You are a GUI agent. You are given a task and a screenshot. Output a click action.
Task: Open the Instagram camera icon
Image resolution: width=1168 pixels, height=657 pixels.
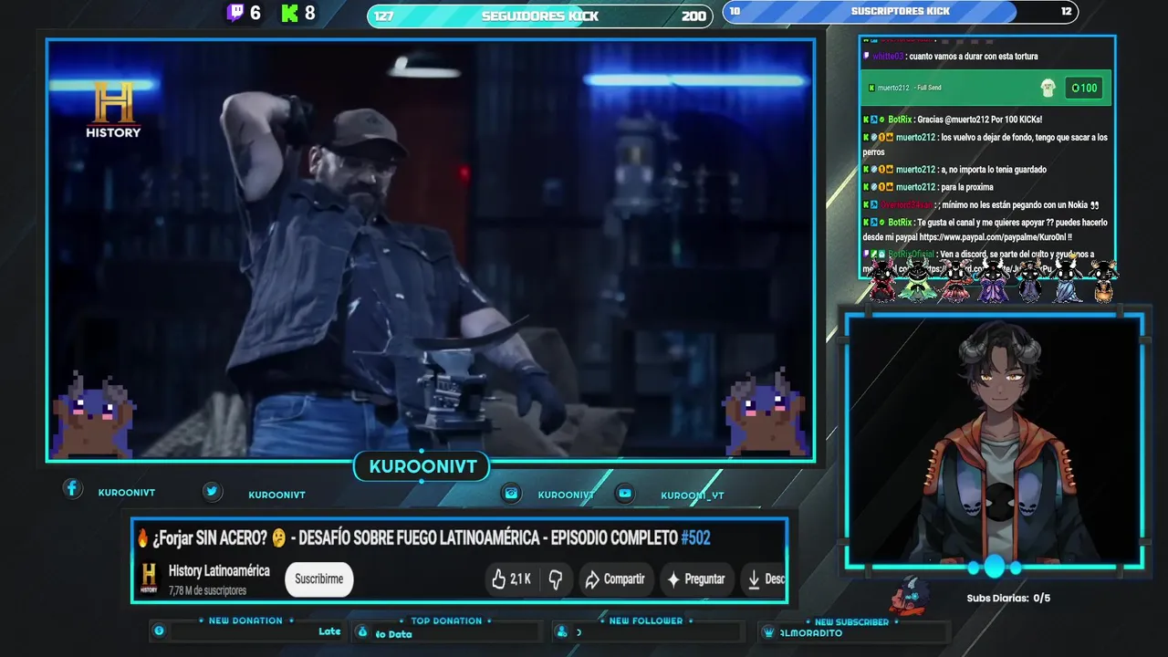point(512,493)
